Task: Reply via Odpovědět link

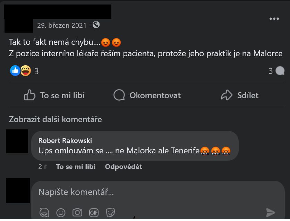Action: [123, 167]
